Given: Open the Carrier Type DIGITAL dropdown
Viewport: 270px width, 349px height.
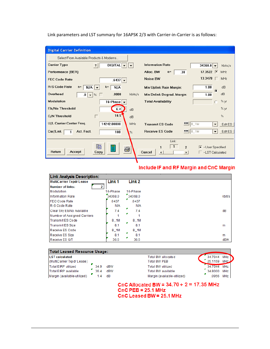Looking at the screenshot, I should pyautogui.click(x=125, y=66).
